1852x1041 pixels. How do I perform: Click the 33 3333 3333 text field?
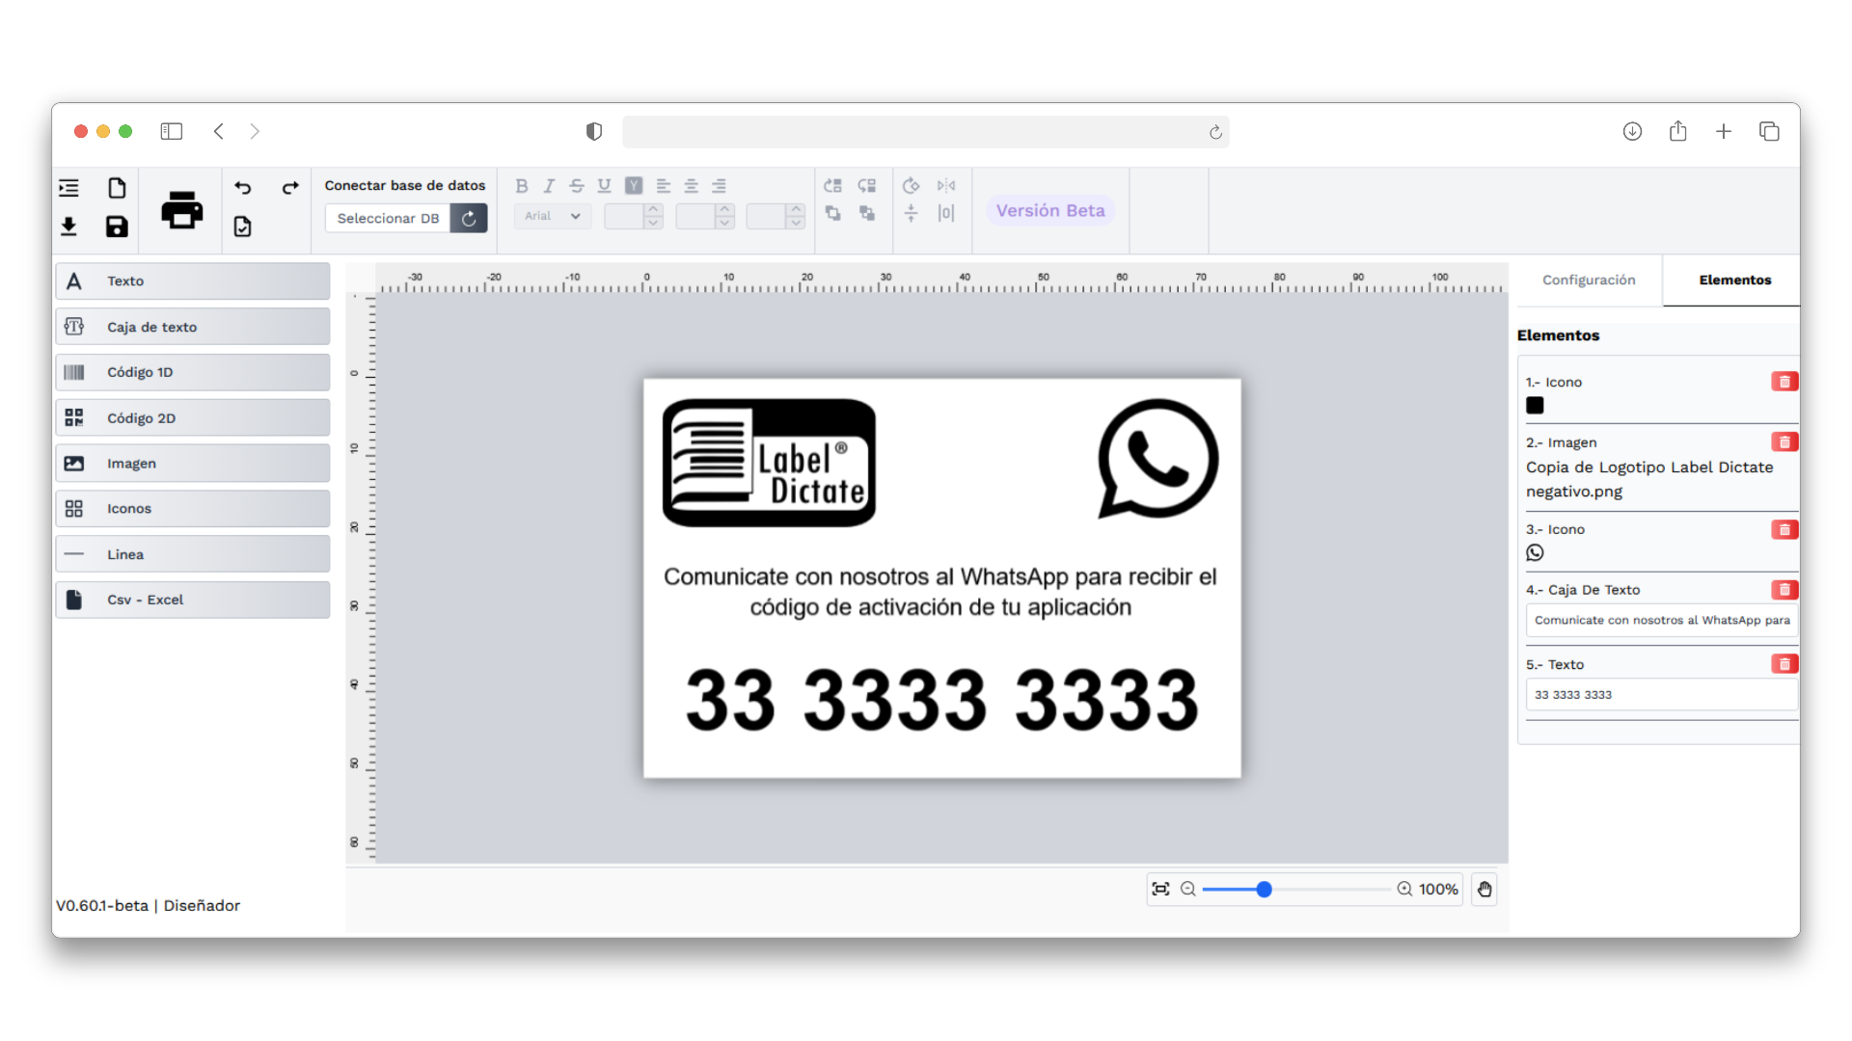pos(1659,695)
